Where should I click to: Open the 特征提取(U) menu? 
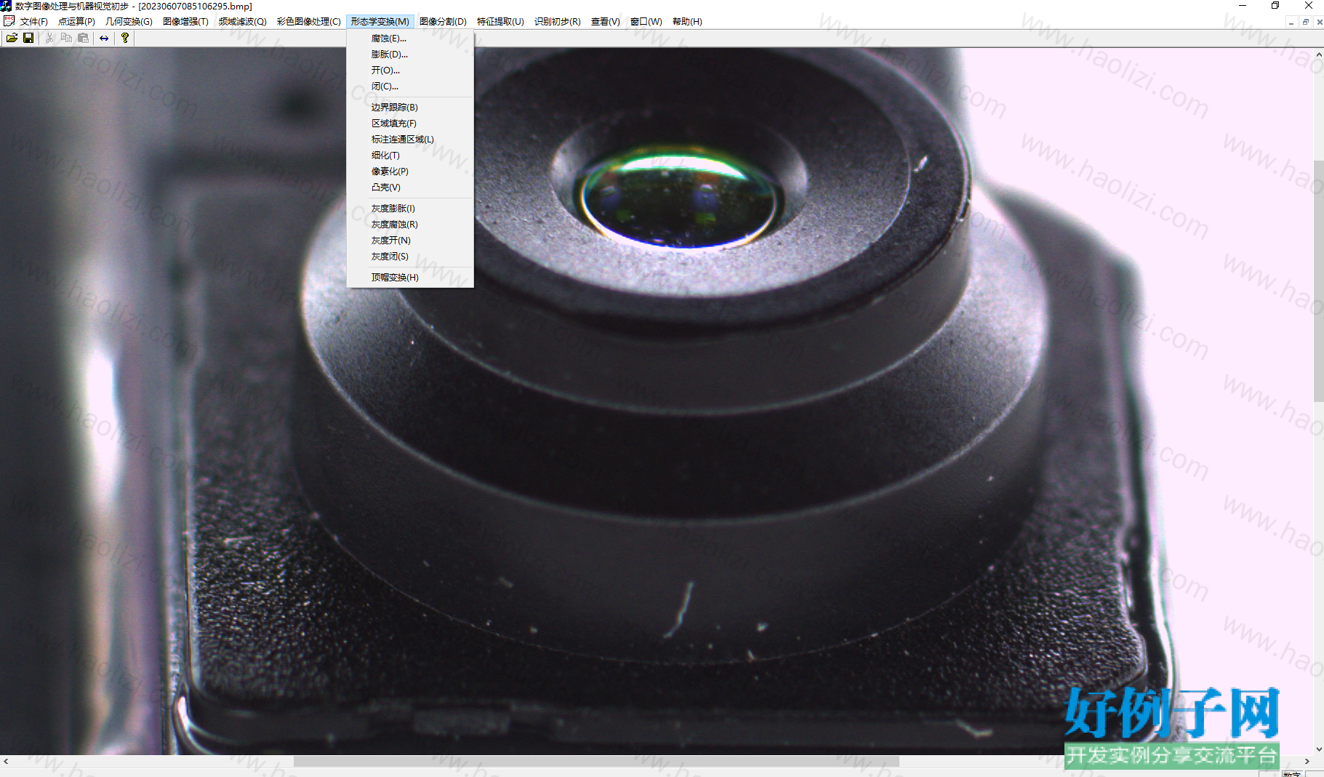coord(500,21)
